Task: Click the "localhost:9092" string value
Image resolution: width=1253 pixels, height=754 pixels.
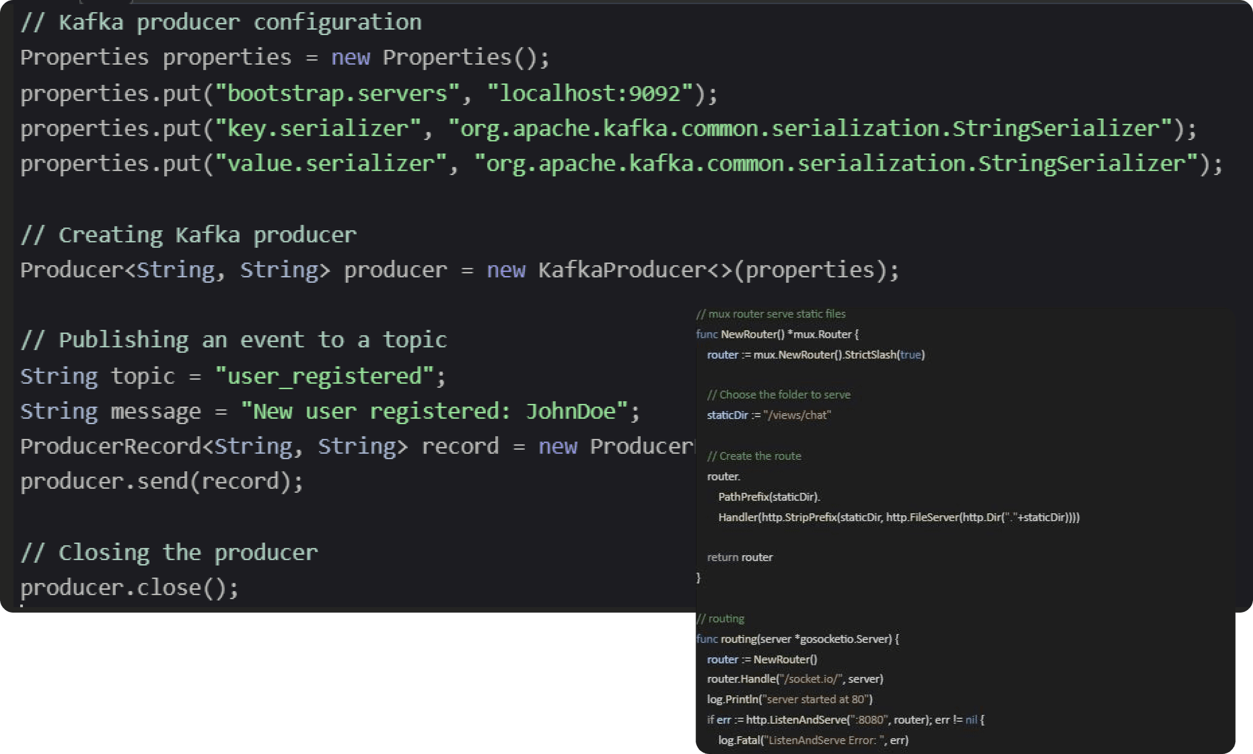Action: tap(589, 94)
